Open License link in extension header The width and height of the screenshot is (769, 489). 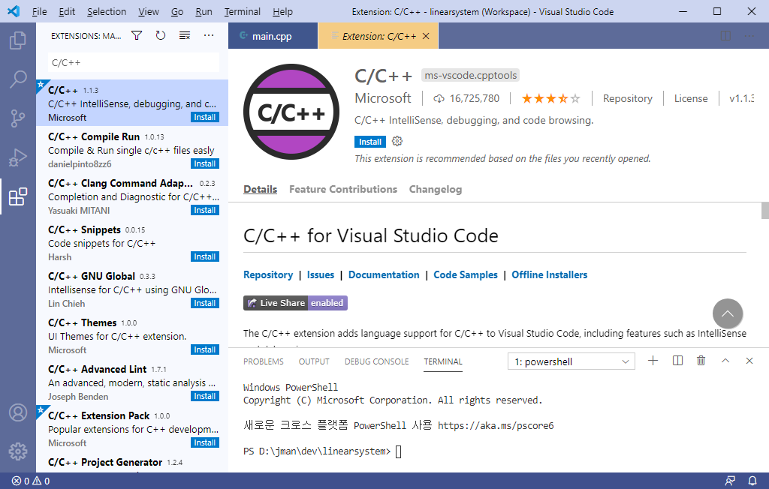[691, 98]
